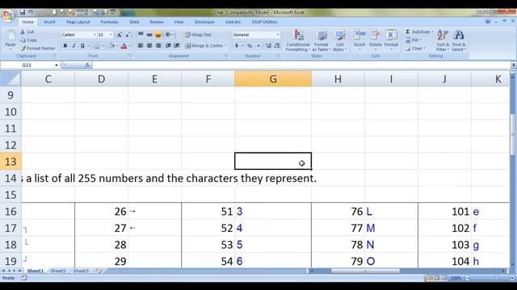Toggle Bottom Align (highlighted)
The image size is (517, 290).
tap(158, 35)
